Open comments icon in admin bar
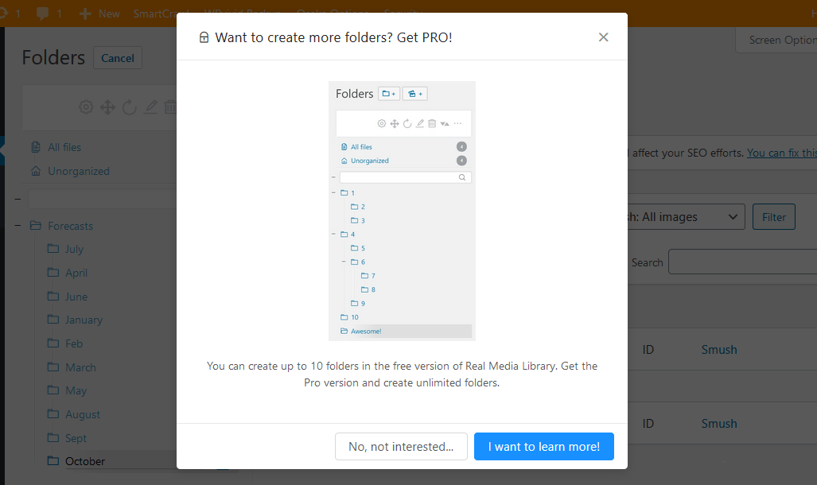 coord(43,14)
